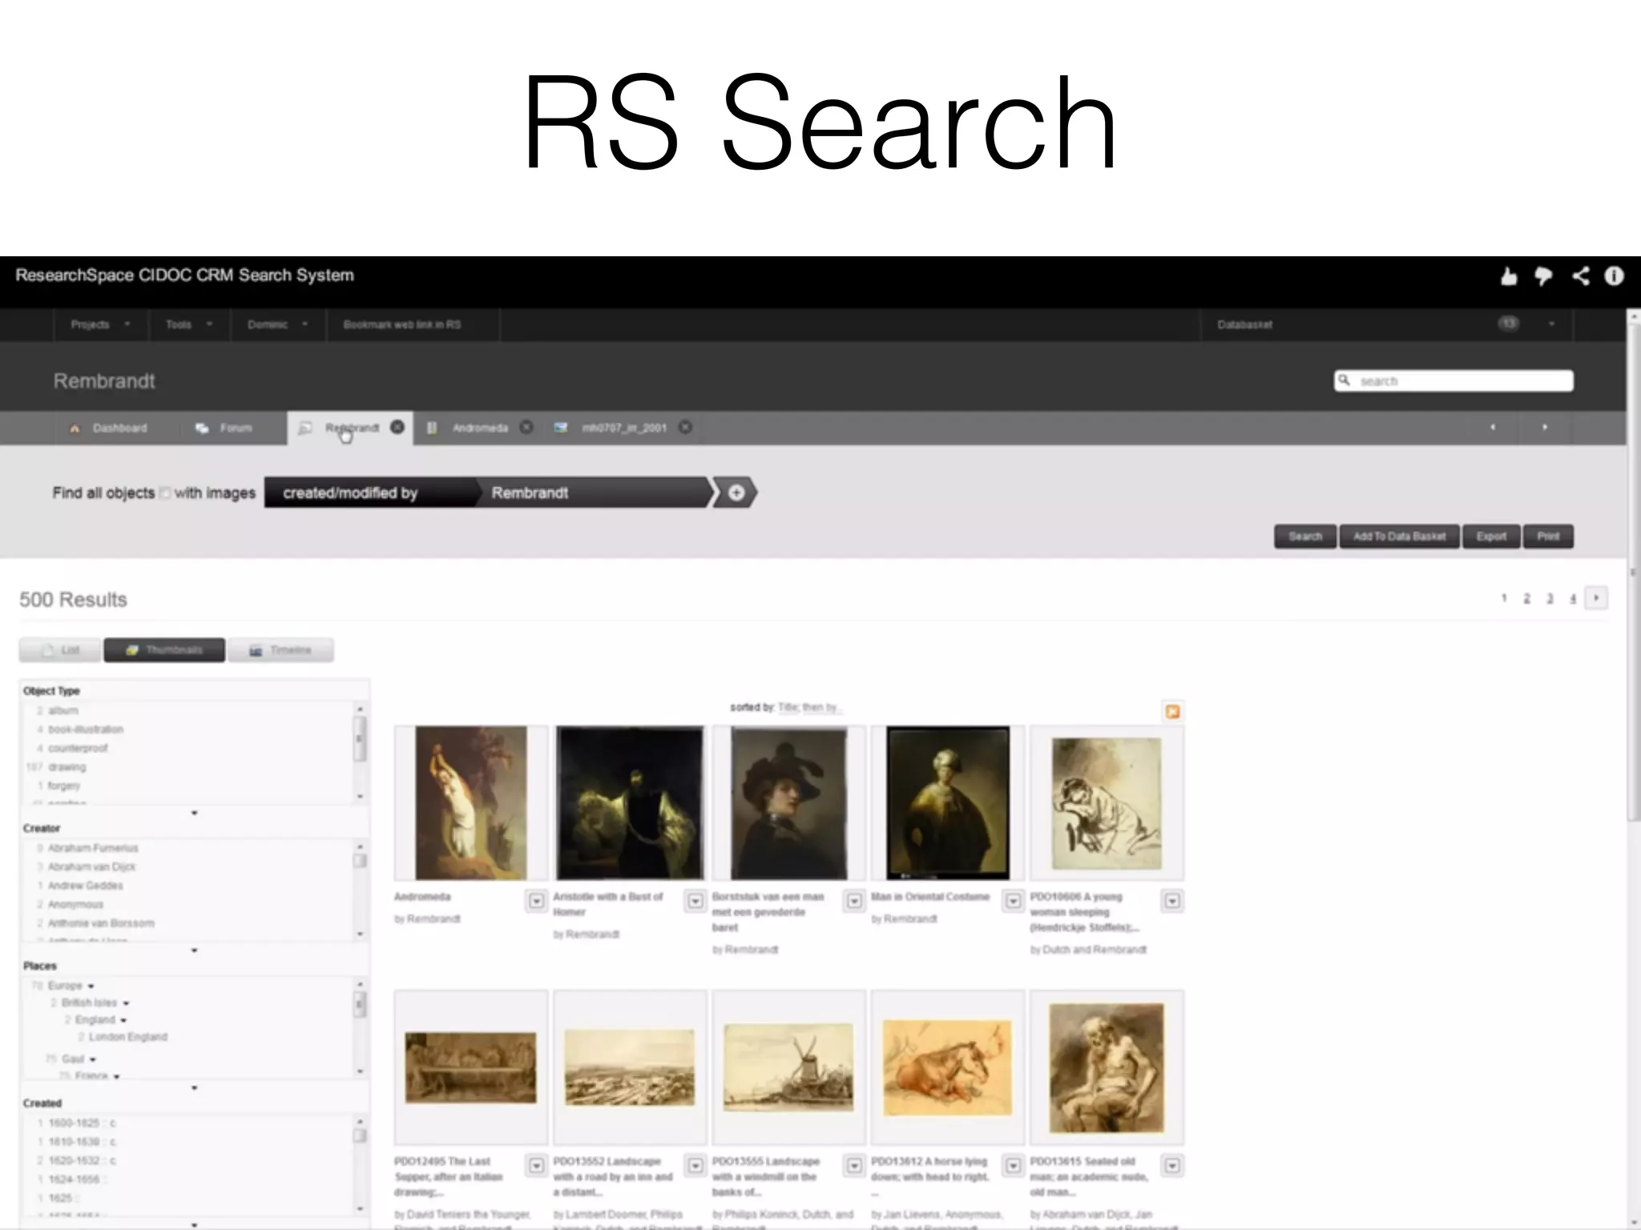This screenshot has width=1641, height=1230.
Task: Open the info icon in header
Action: (1614, 276)
